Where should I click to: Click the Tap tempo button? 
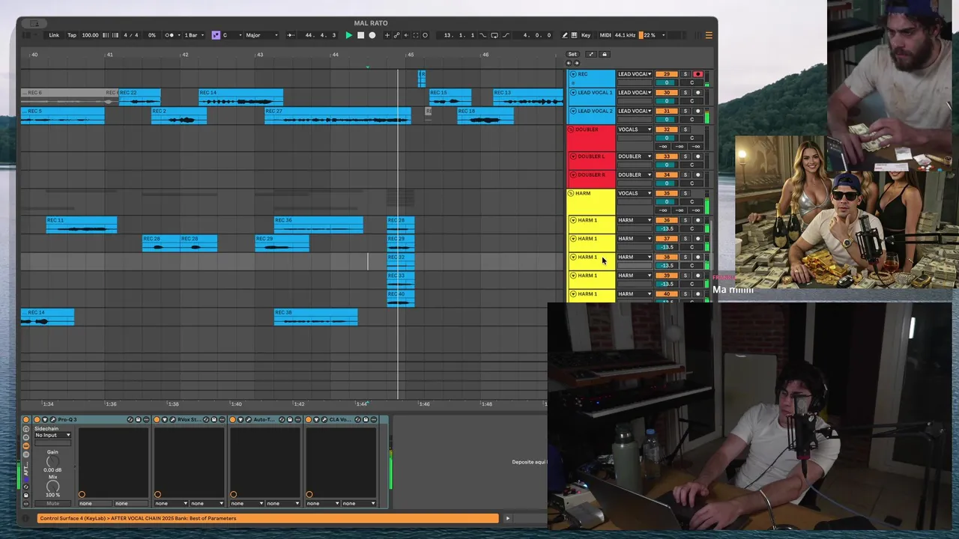(x=72, y=35)
